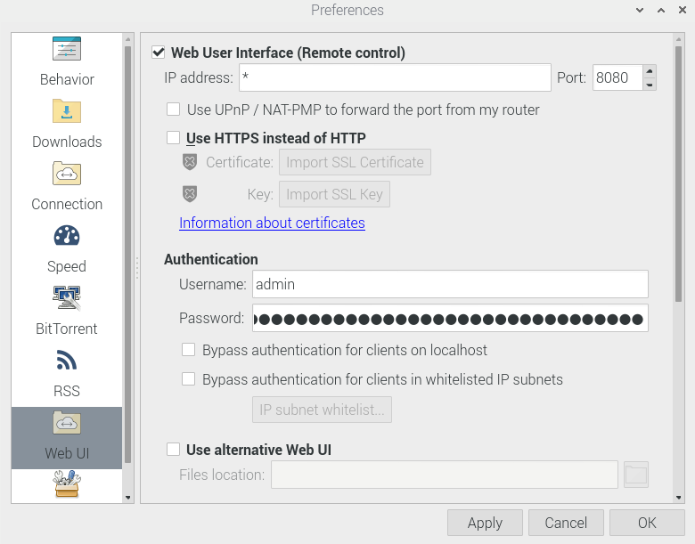
Task: Disable Web User Interface remote control checkbox
Action: pyautogui.click(x=159, y=53)
